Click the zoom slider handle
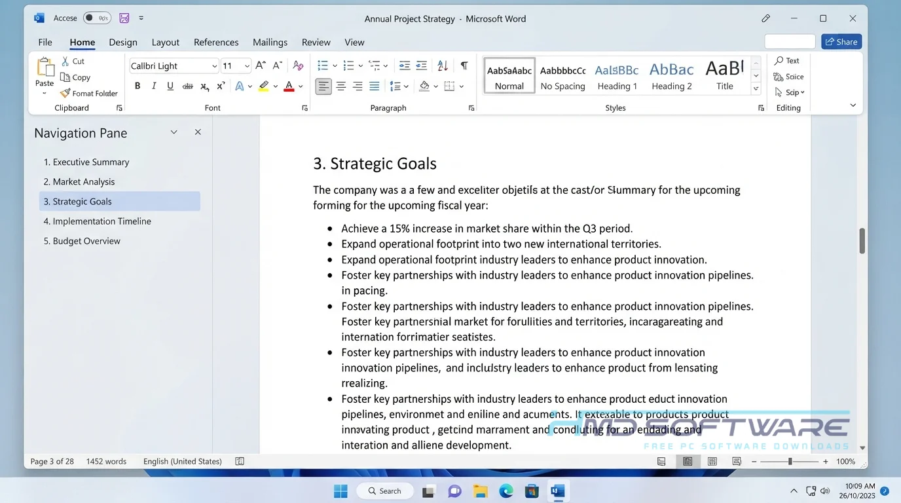 790,462
